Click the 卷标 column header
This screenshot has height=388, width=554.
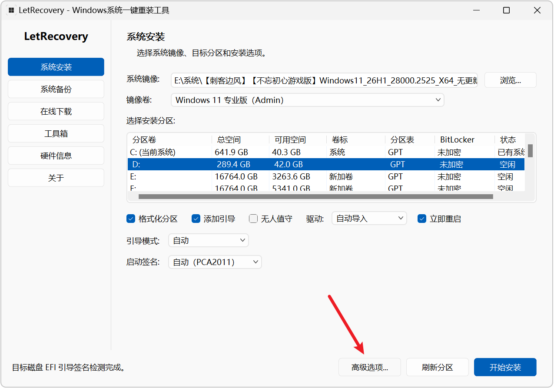pos(356,139)
